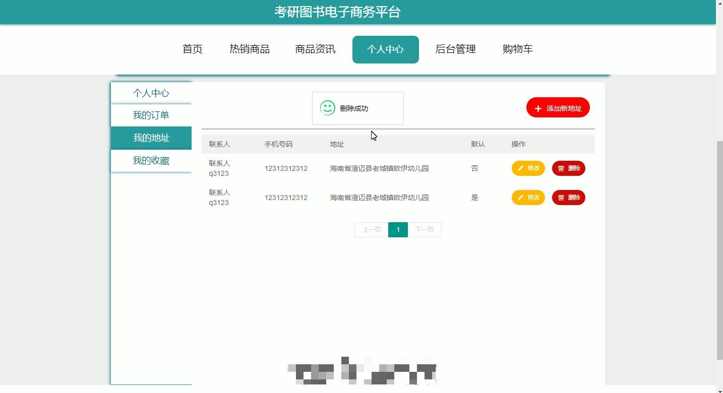Click the trash icon on second address row
This screenshot has height=393, width=723.
coord(560,198)
